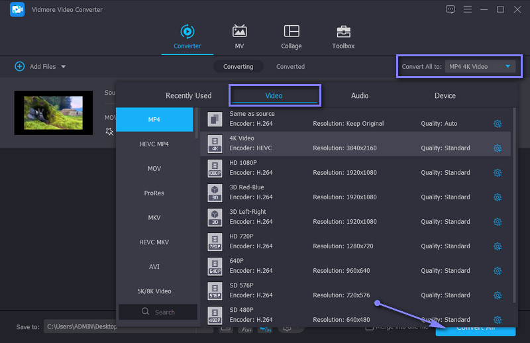Open the Collage module
Image resolution: width=530 pixels, height=343 pixels.
(291, 37)
